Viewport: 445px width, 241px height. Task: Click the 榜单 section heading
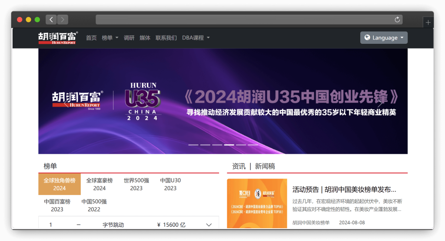[50, 166]
